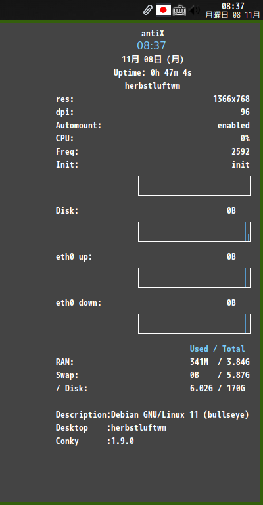Click the / Disk: label

[x=72, y=389]
